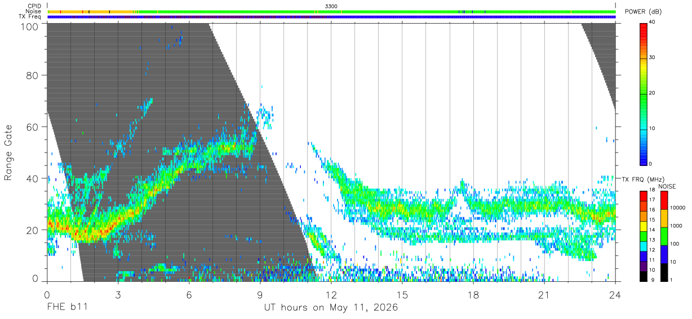Click the TX FRQ legend tick 9
Screen dimensions: 692x319
point(652,280)
